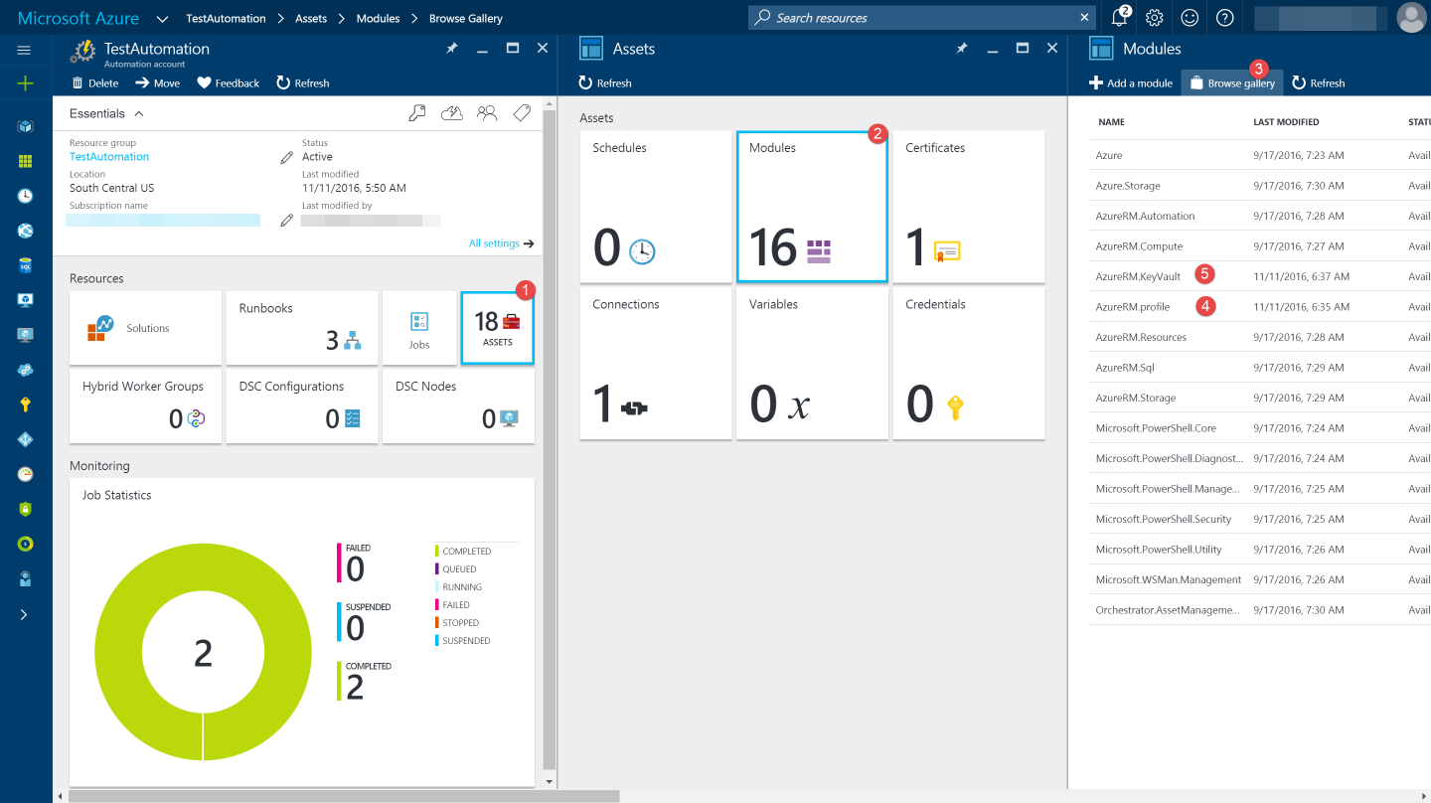Open the gauge Monitor icon in the sidebar

(x=25, y=474)
